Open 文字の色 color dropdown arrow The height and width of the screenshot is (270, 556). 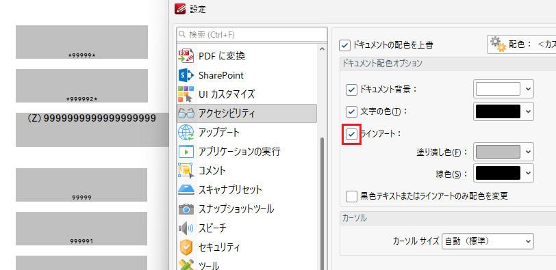pyautogui.click(x=529, y=111)
